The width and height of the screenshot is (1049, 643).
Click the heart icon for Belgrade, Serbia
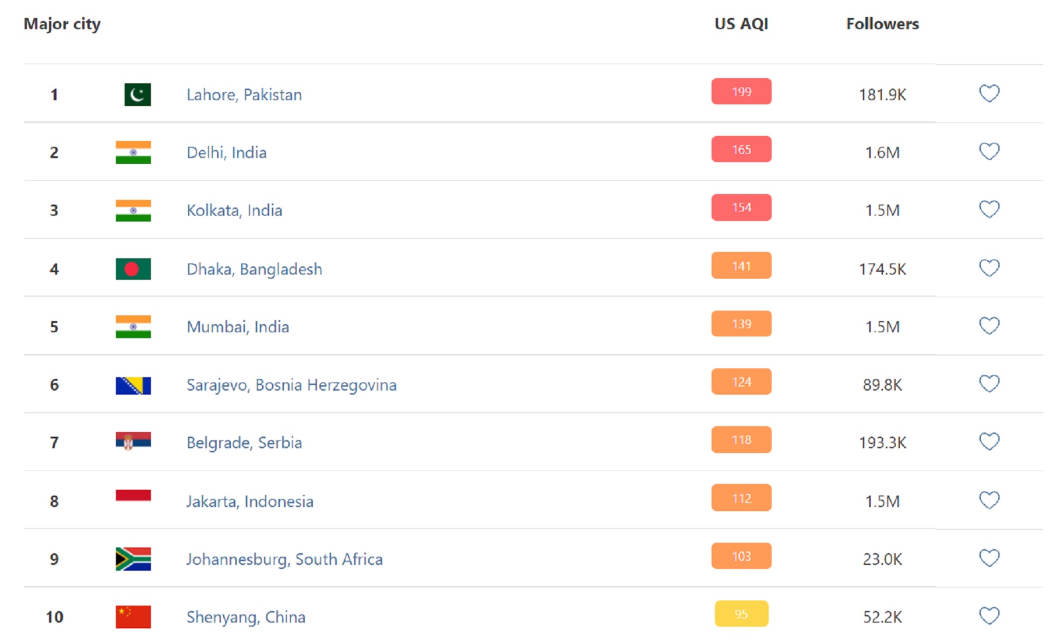[989, 441]
